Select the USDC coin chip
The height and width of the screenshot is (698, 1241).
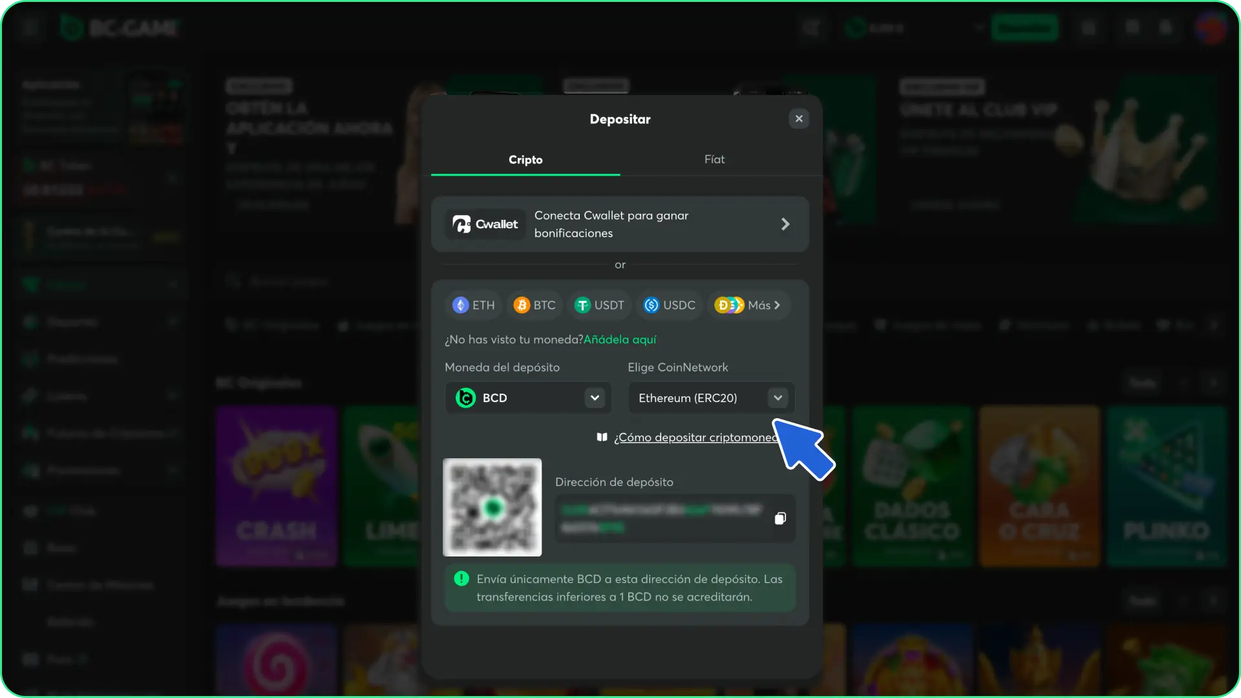670,305
